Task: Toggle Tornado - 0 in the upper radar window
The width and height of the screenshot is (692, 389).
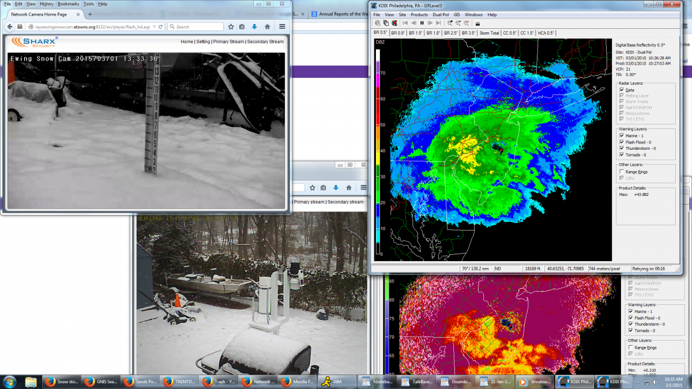Action: 622,154
